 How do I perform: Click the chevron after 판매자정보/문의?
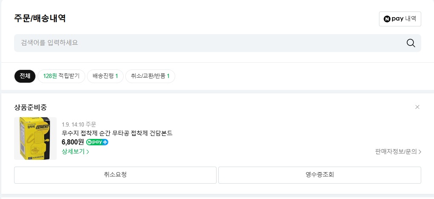click(420, 151)
